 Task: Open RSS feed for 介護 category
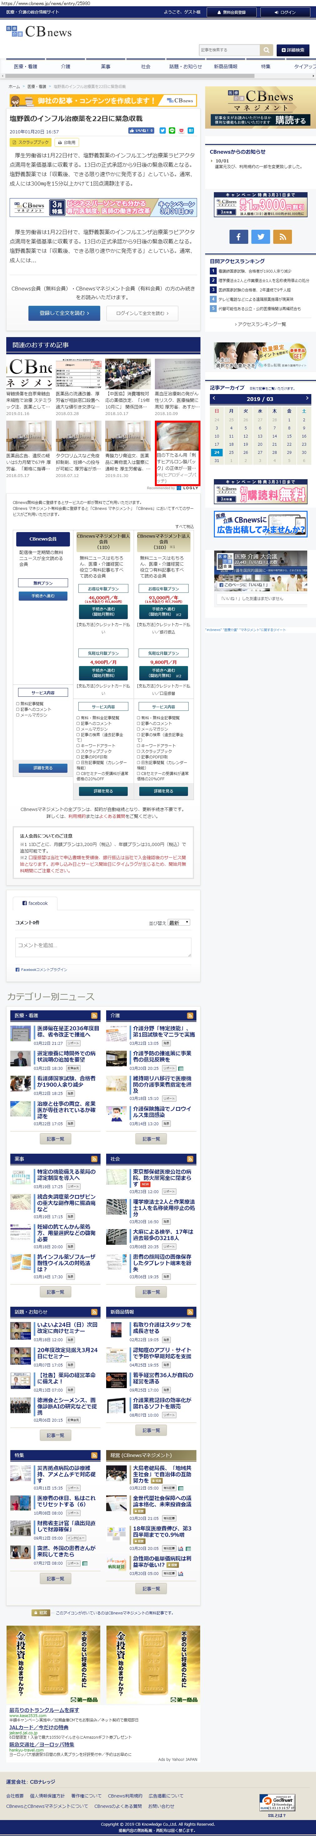(190, 1015)
